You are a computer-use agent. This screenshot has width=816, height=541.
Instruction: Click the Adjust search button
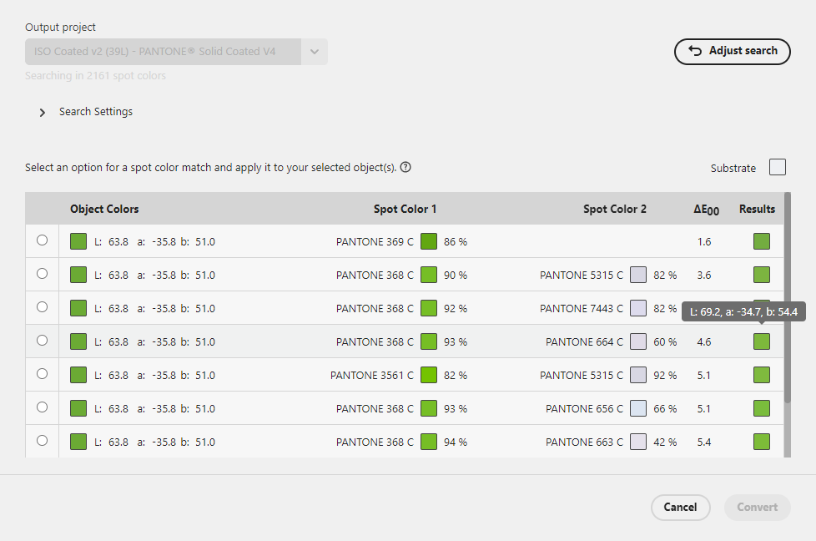(x=733, y=52)
